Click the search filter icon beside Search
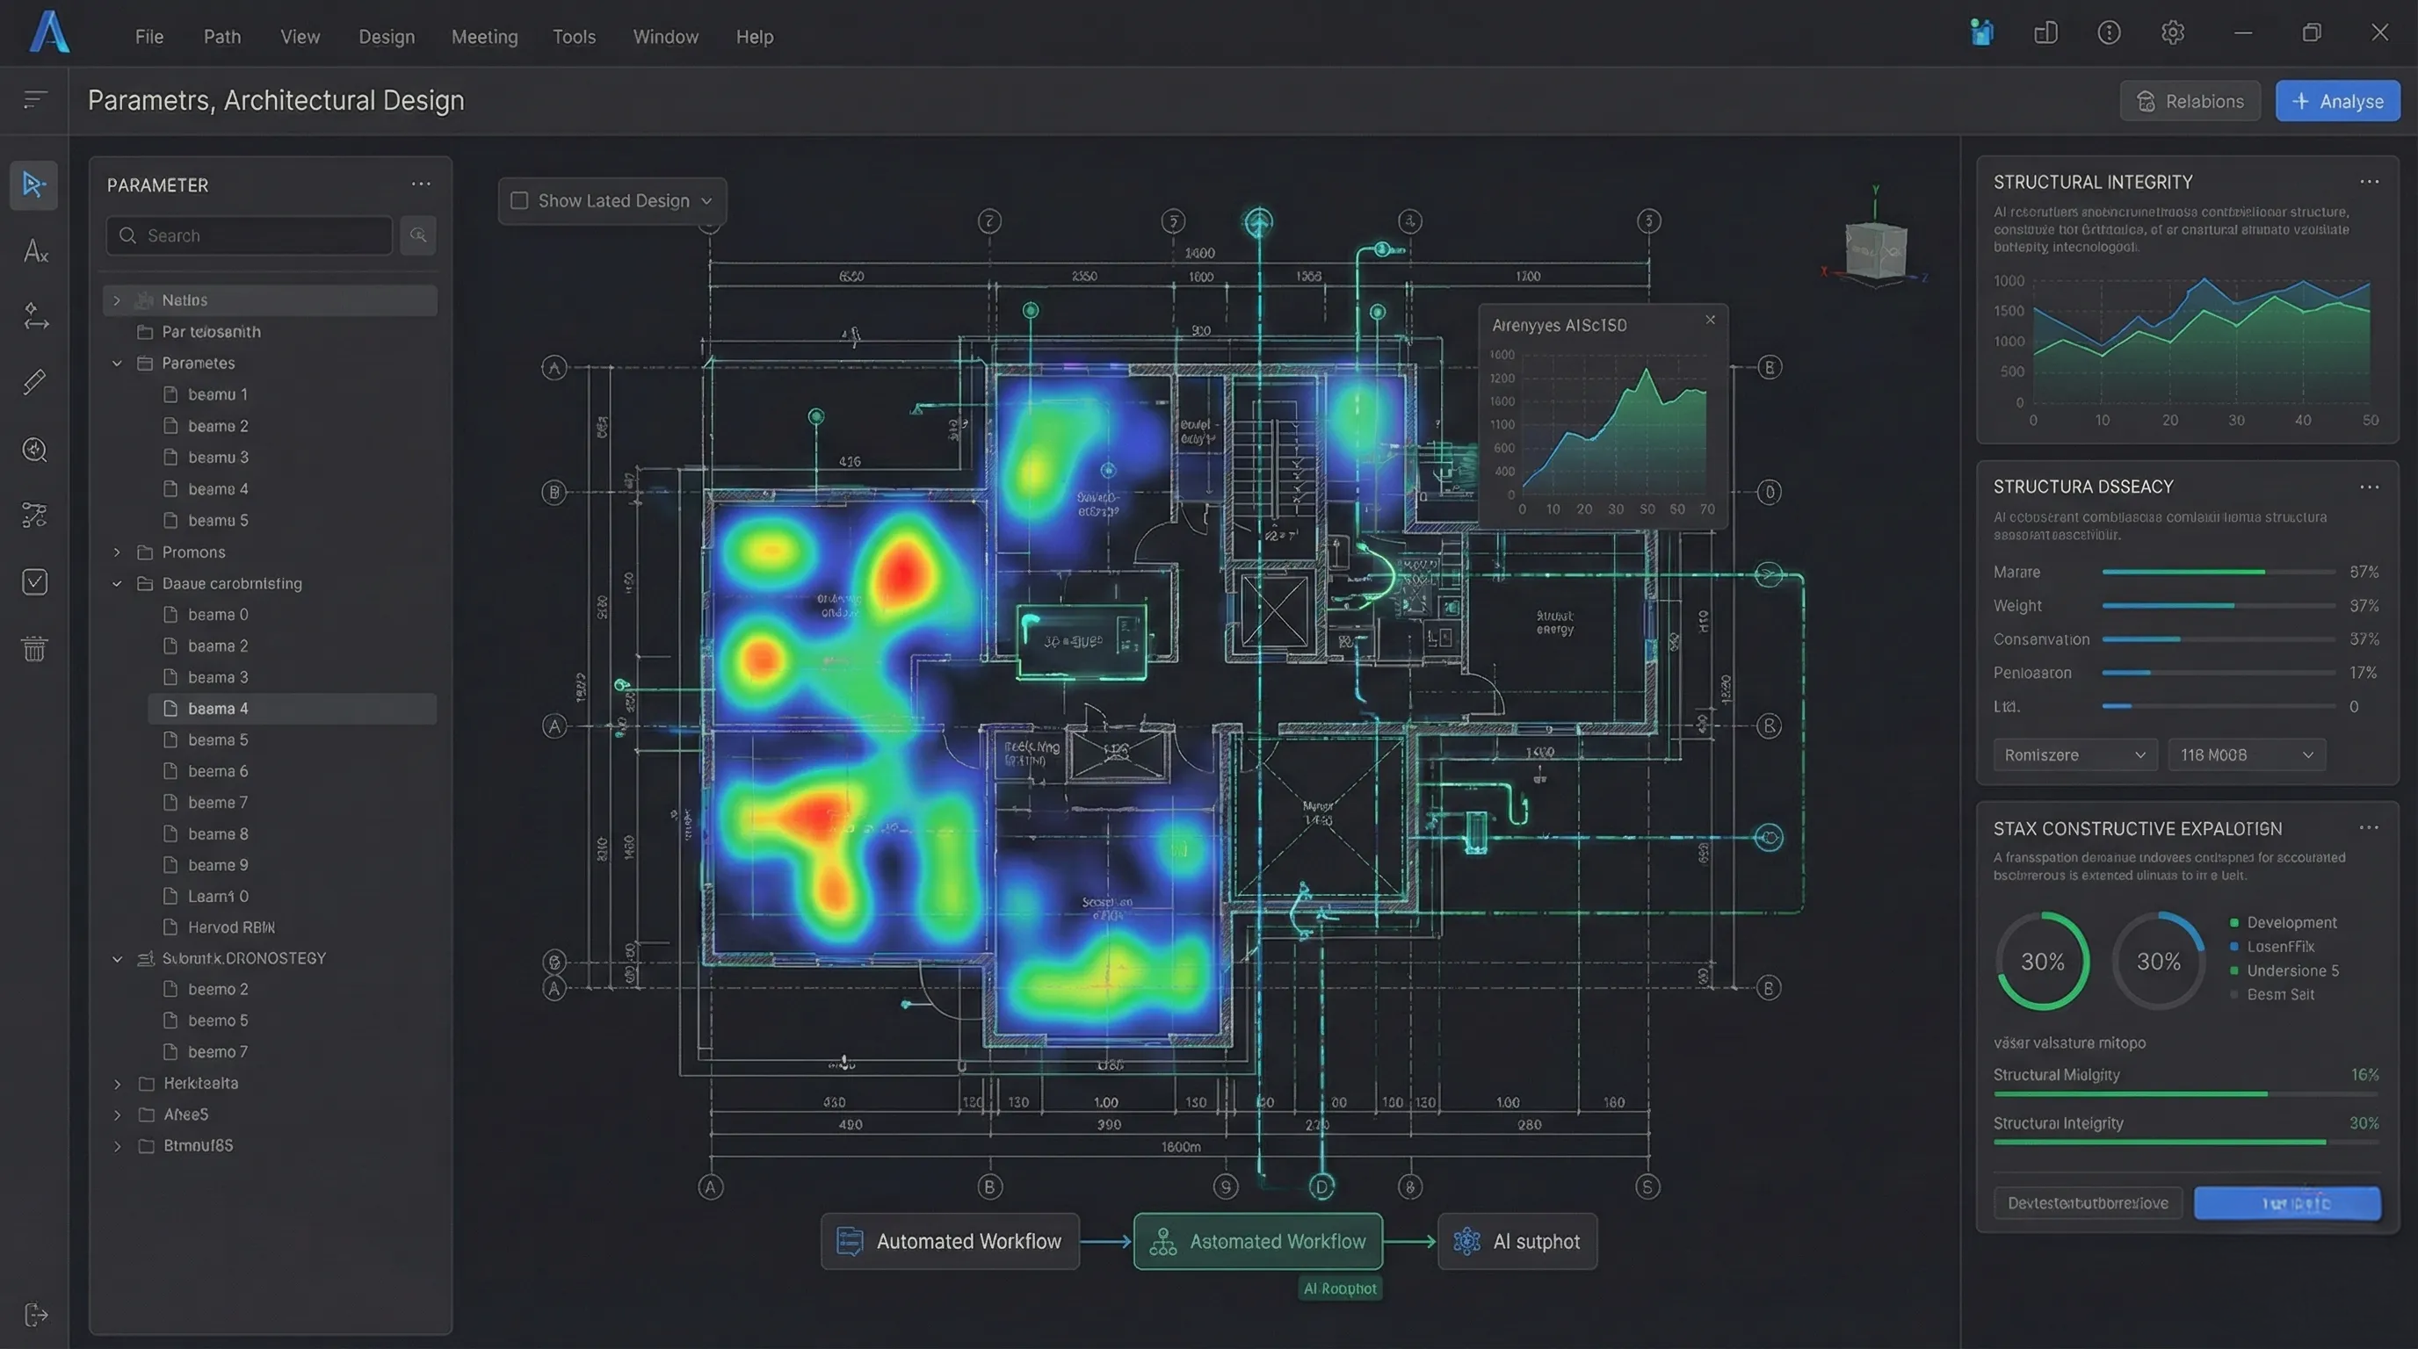The image size is (2418, 1349). [x=417, y=235]
